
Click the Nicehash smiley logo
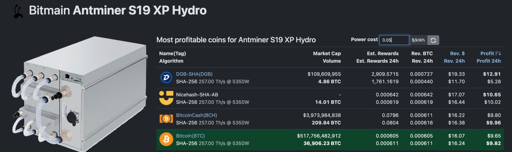tap(166, 98)
